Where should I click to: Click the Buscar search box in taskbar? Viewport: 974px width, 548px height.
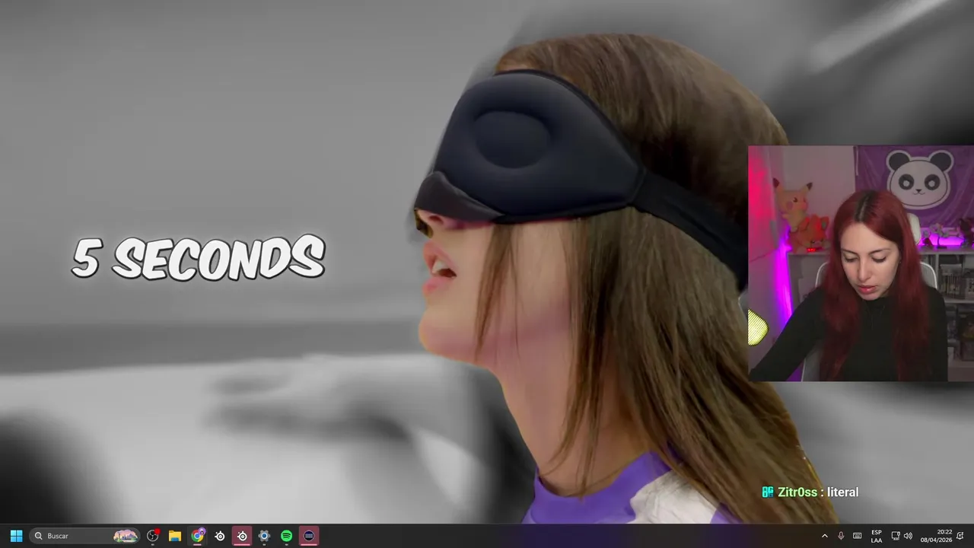pyautogui.click(x=85, y=536)
